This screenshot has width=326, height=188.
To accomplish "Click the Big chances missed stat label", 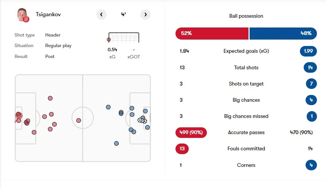I will tap(246, 116).
